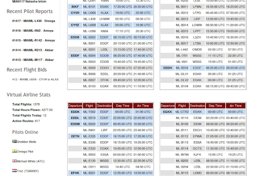This screenshot has width=270, height=176.
Task: Click the UK flag beside Michael White (ATC)
Action: (15, 161)
